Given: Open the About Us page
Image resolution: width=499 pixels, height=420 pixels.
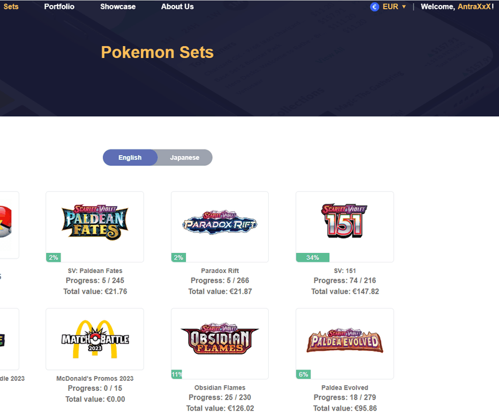Looking at the screenshot, I should [177, 7].
